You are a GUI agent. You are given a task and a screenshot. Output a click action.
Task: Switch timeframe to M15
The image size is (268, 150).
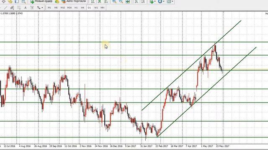pyautogui.click(x=62, y=7)
